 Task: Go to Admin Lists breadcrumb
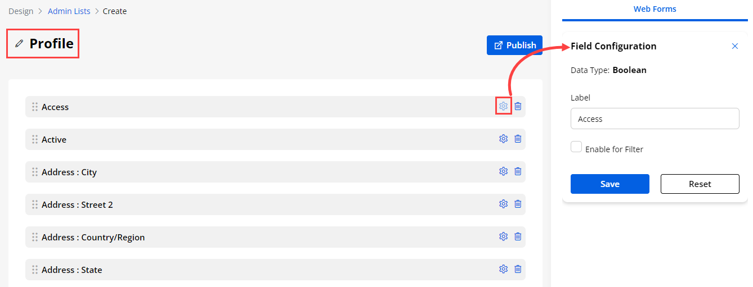[69, 11]
